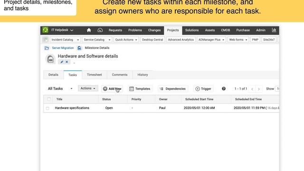Open Service Catalog dropdown
The width and height of the screenshot is (304, 171).
click(97, 39)
